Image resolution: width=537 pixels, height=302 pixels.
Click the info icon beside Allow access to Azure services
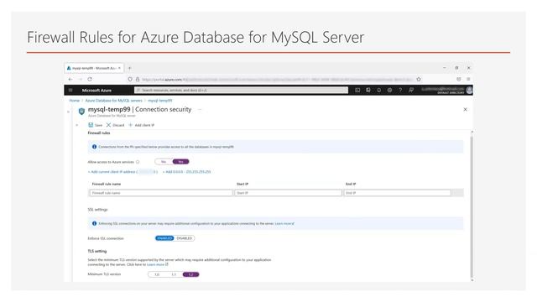click(x=138, y=162)
